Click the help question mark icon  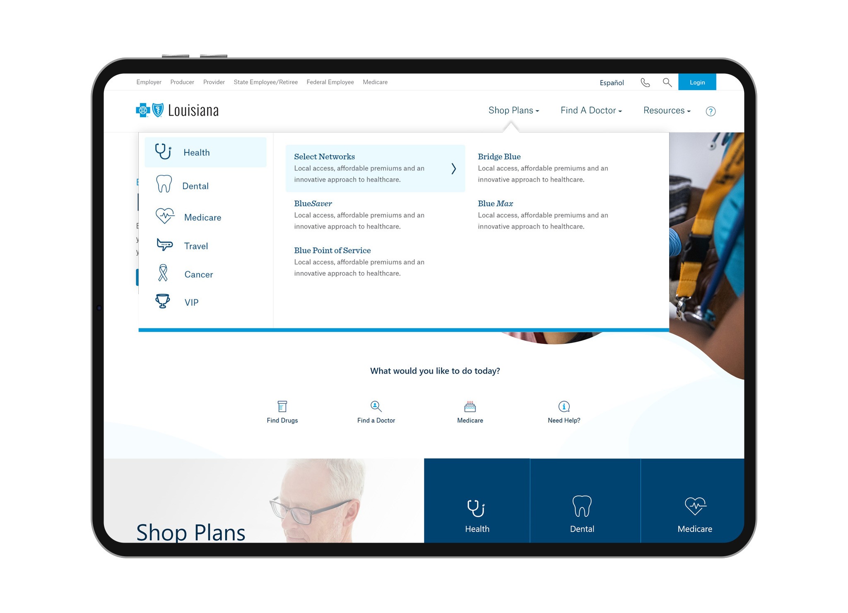tap(710, 111)
